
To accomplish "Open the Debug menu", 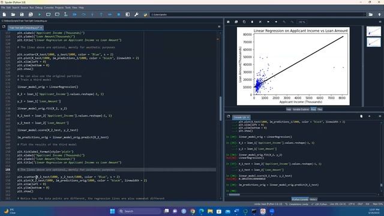I will tap(38, 8).
